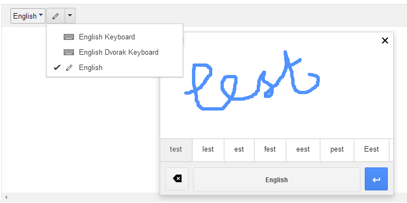This screenshot has height=203, width=407.
Task: Open the input tools dropdown arrow
Action: (x=70, y=16)
